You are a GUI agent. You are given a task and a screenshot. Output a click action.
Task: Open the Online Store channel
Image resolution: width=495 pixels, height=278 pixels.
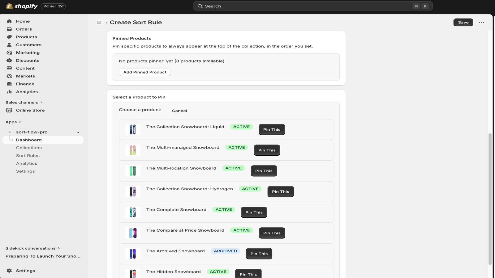[x=30, y=110]
